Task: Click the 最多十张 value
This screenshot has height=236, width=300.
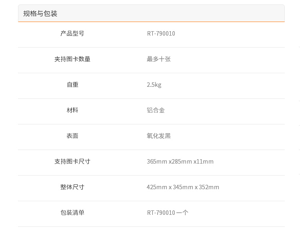Action: point(159,59)
